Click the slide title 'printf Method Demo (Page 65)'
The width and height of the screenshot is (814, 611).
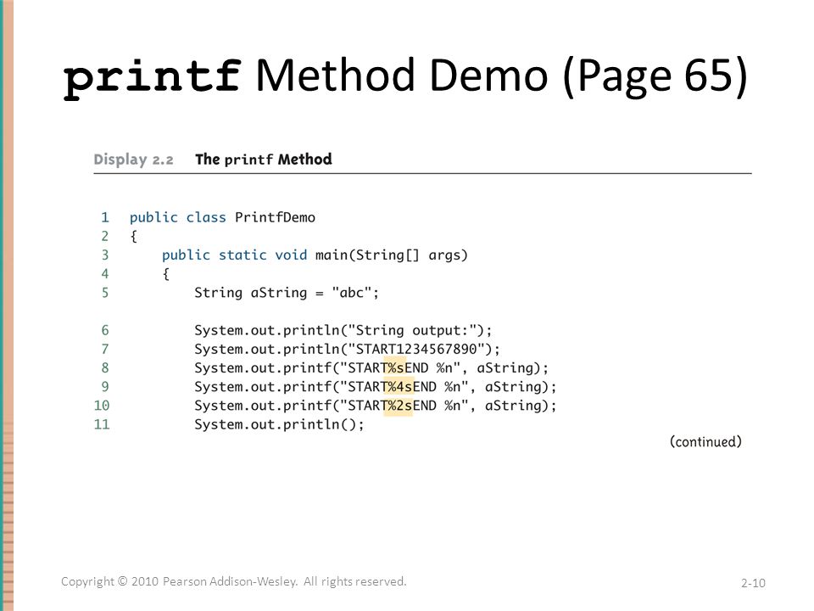(405, 77)
